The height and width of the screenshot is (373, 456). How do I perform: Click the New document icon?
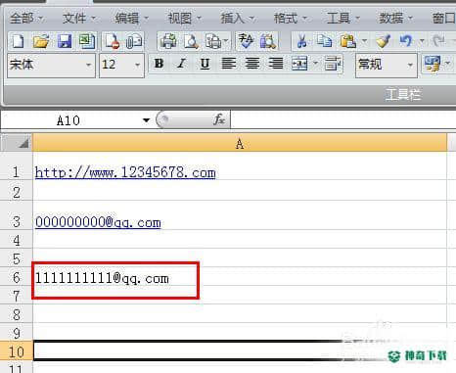click(18, 41)
